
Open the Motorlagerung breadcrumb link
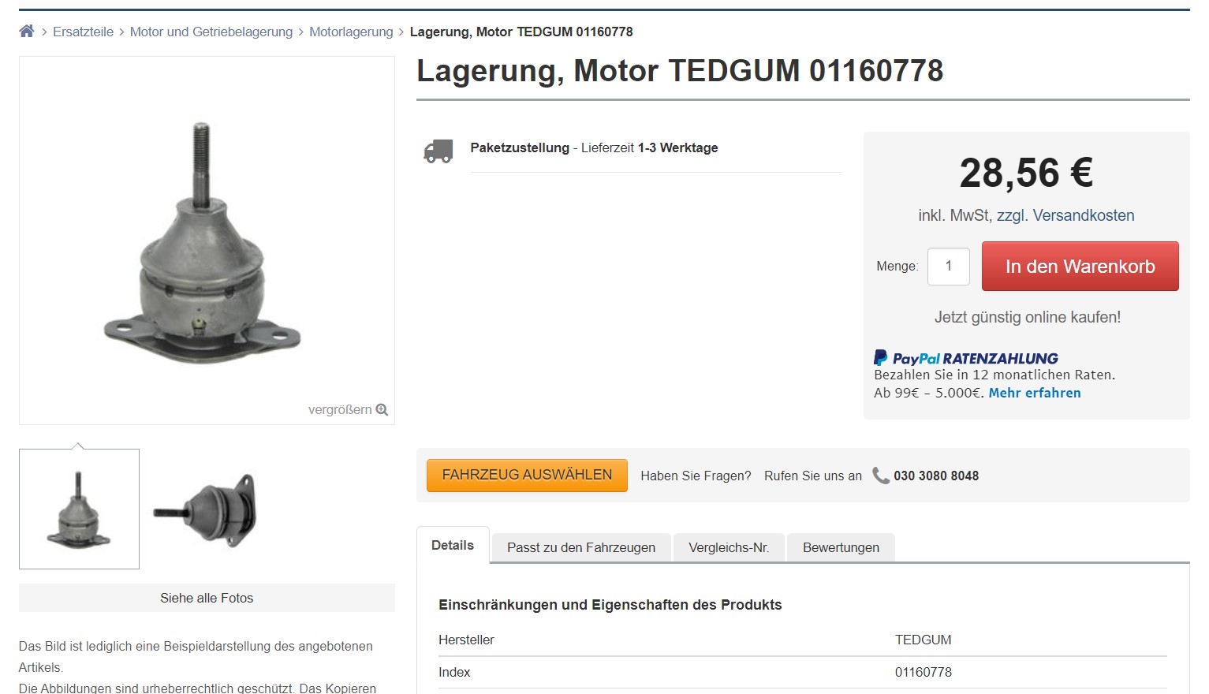tap(351, 32)
